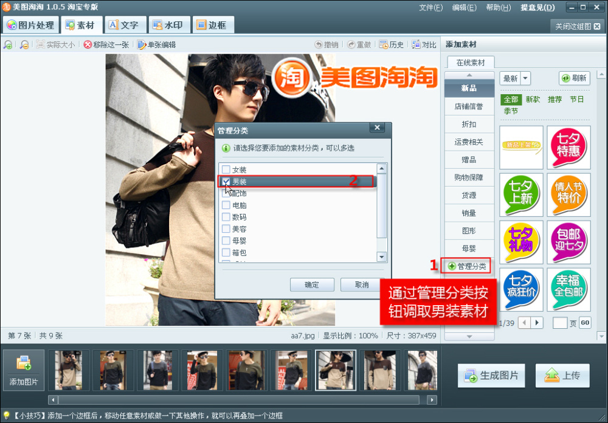The image size is (608, 423).
Task: Click category list scrollbar up arrow
Action: point(382,168)
